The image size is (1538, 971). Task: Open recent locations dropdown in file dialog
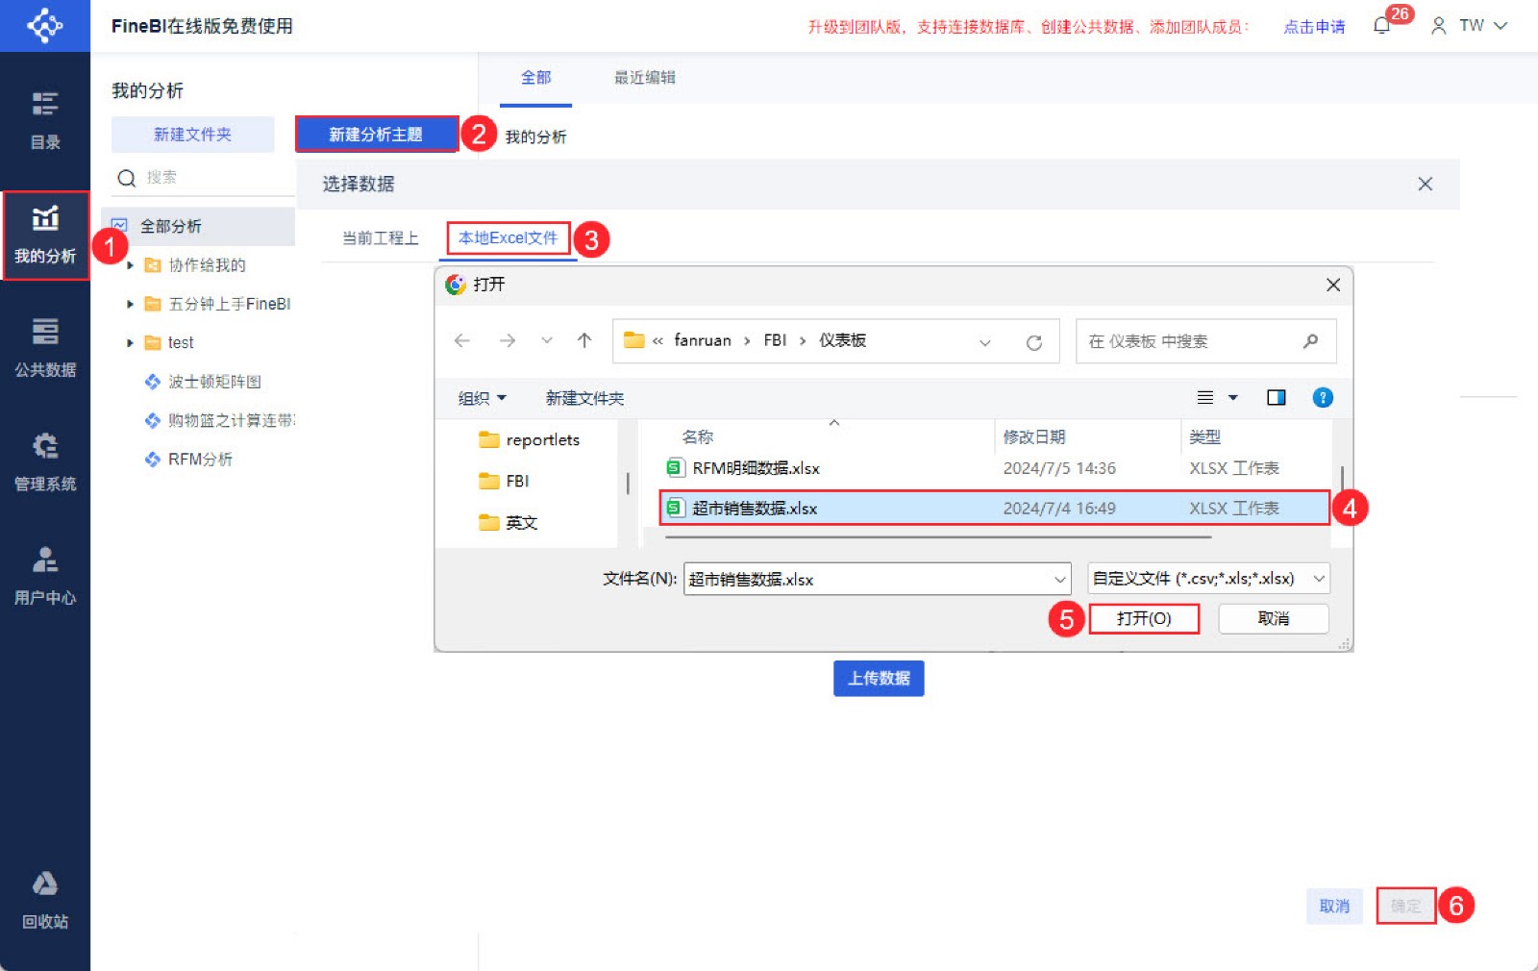click(x=546, y=340)
